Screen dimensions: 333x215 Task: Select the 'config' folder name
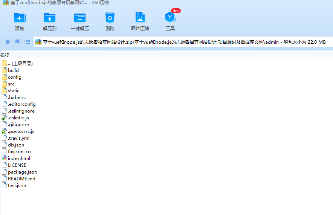point(15,77)
